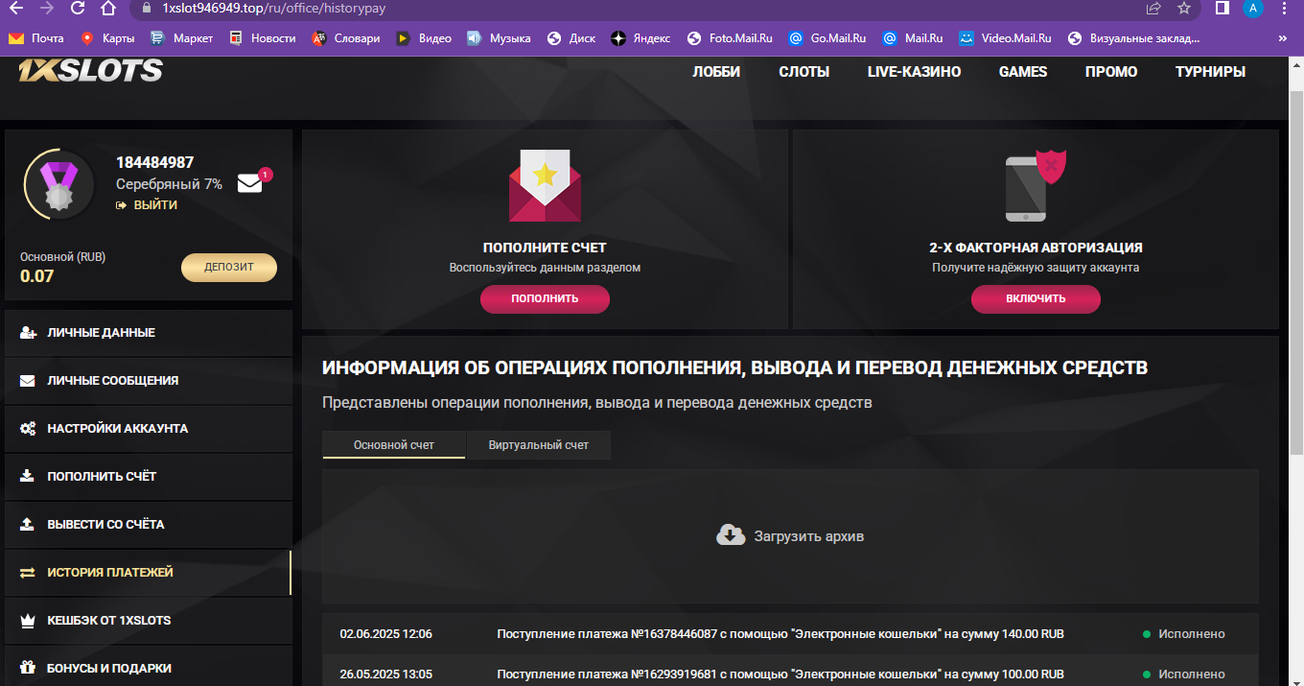Open the Карты bookmark
Screen dimensions: 1304x686
coord(107,38)
